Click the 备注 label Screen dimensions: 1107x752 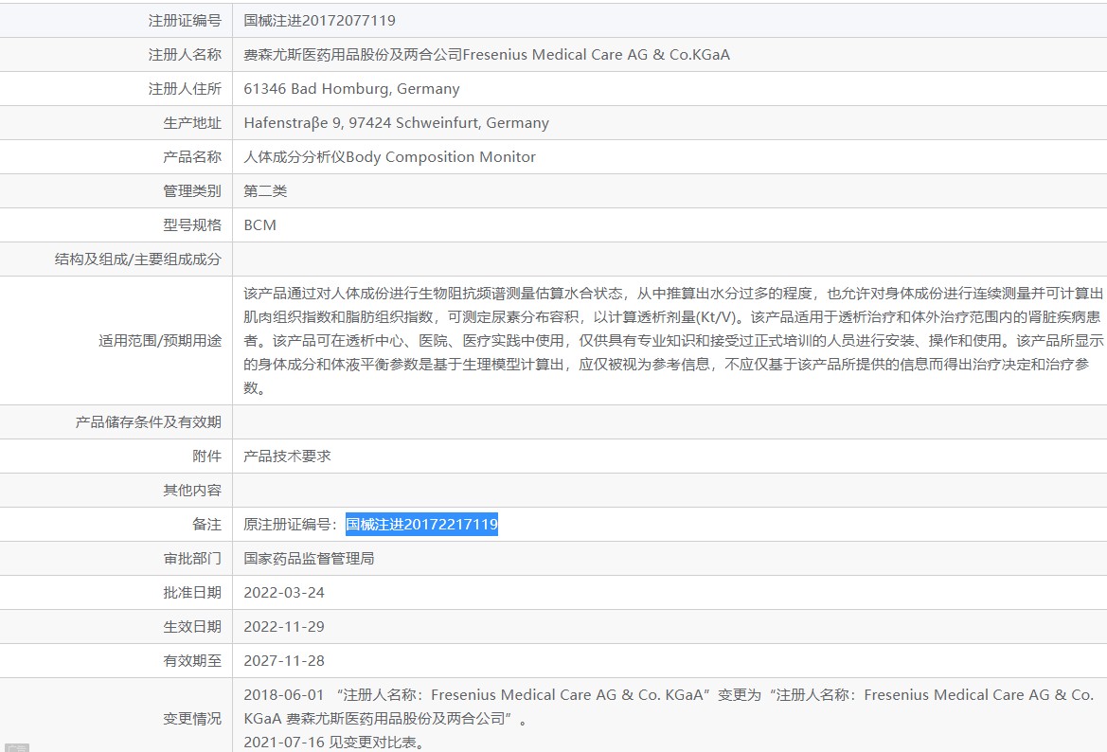[x=206, y=524]
